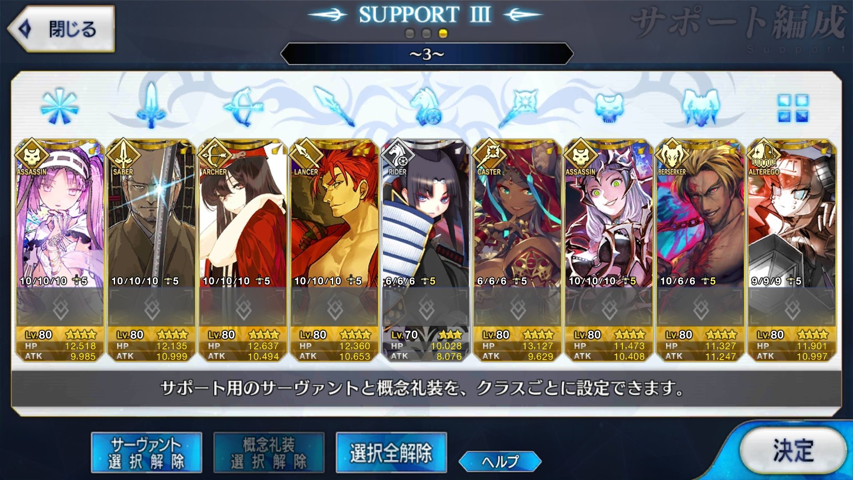Select the All classes snowflake icon
This screenshot has height=480, width=853.
click(x=59, y=107)
